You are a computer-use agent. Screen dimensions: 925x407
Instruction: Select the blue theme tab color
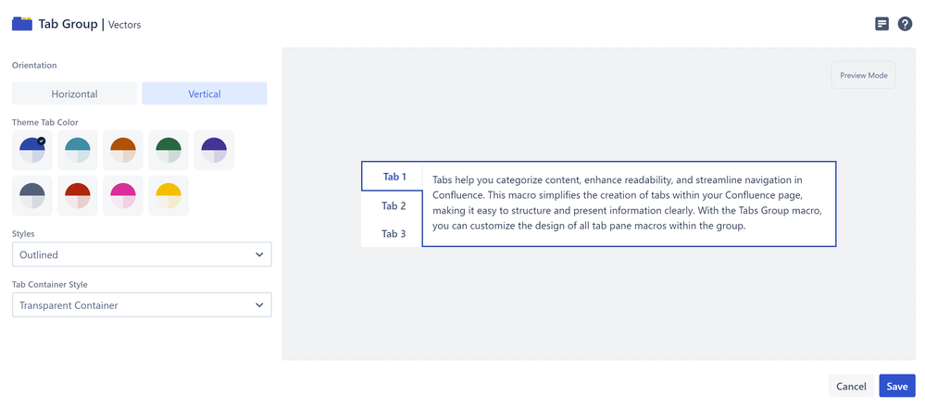point(32,150)
